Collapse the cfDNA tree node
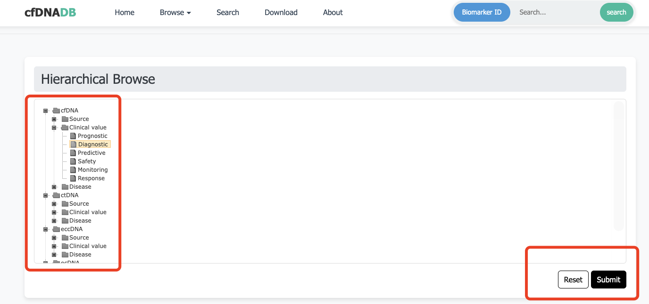Screen dimensions: 649x304 click(x=46, y=111)
